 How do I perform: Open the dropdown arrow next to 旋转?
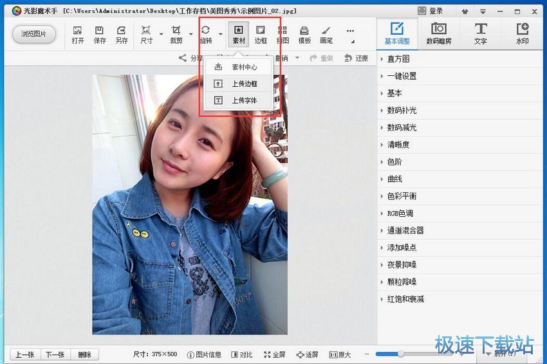click(221, 34)
